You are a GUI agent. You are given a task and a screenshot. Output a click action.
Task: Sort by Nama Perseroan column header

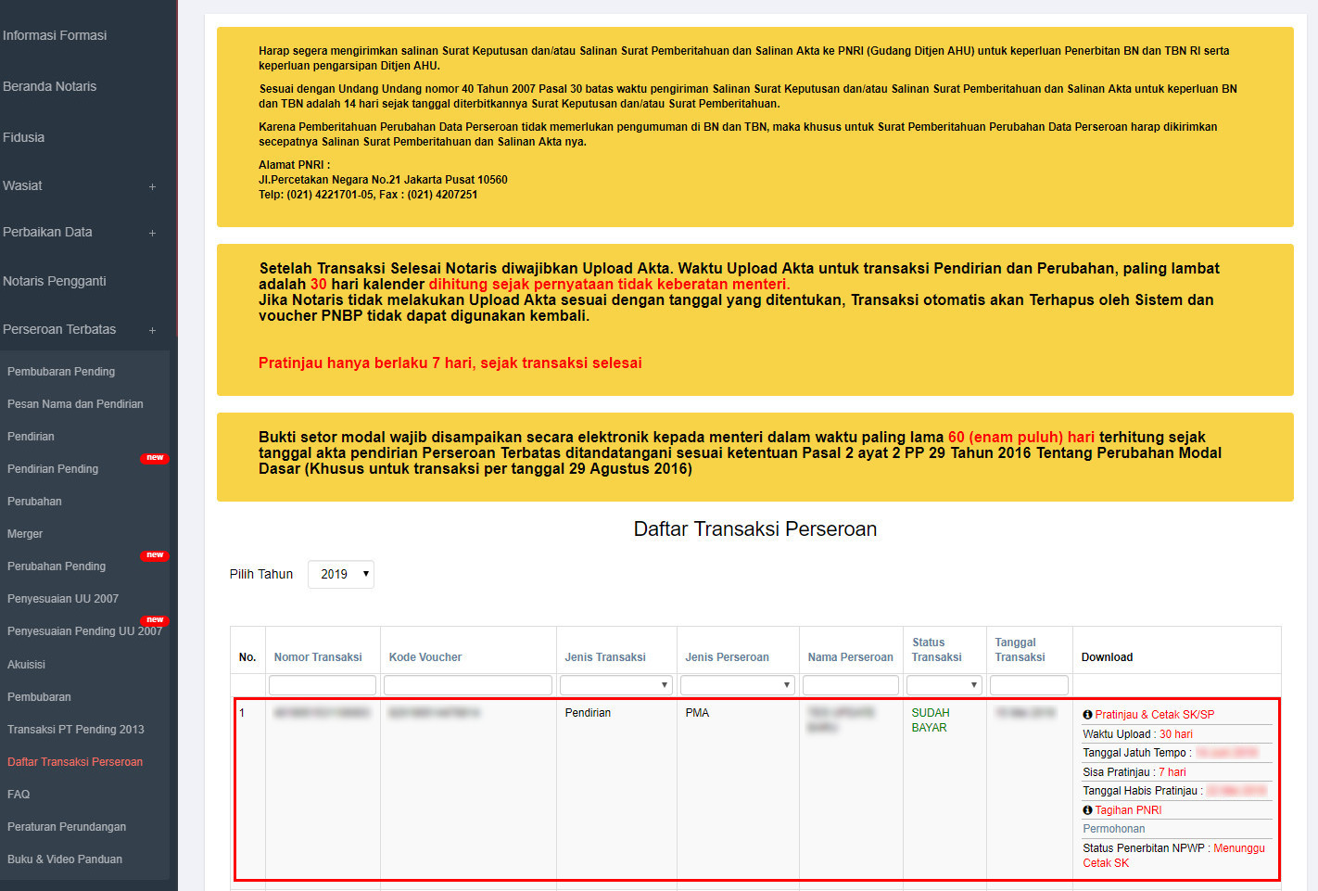click(x=851, y=657)
